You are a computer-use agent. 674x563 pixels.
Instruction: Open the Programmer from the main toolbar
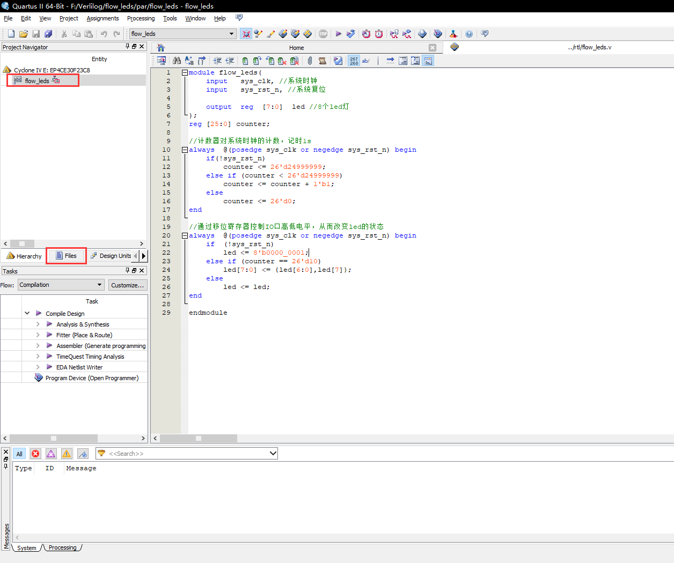pos(438,34)
